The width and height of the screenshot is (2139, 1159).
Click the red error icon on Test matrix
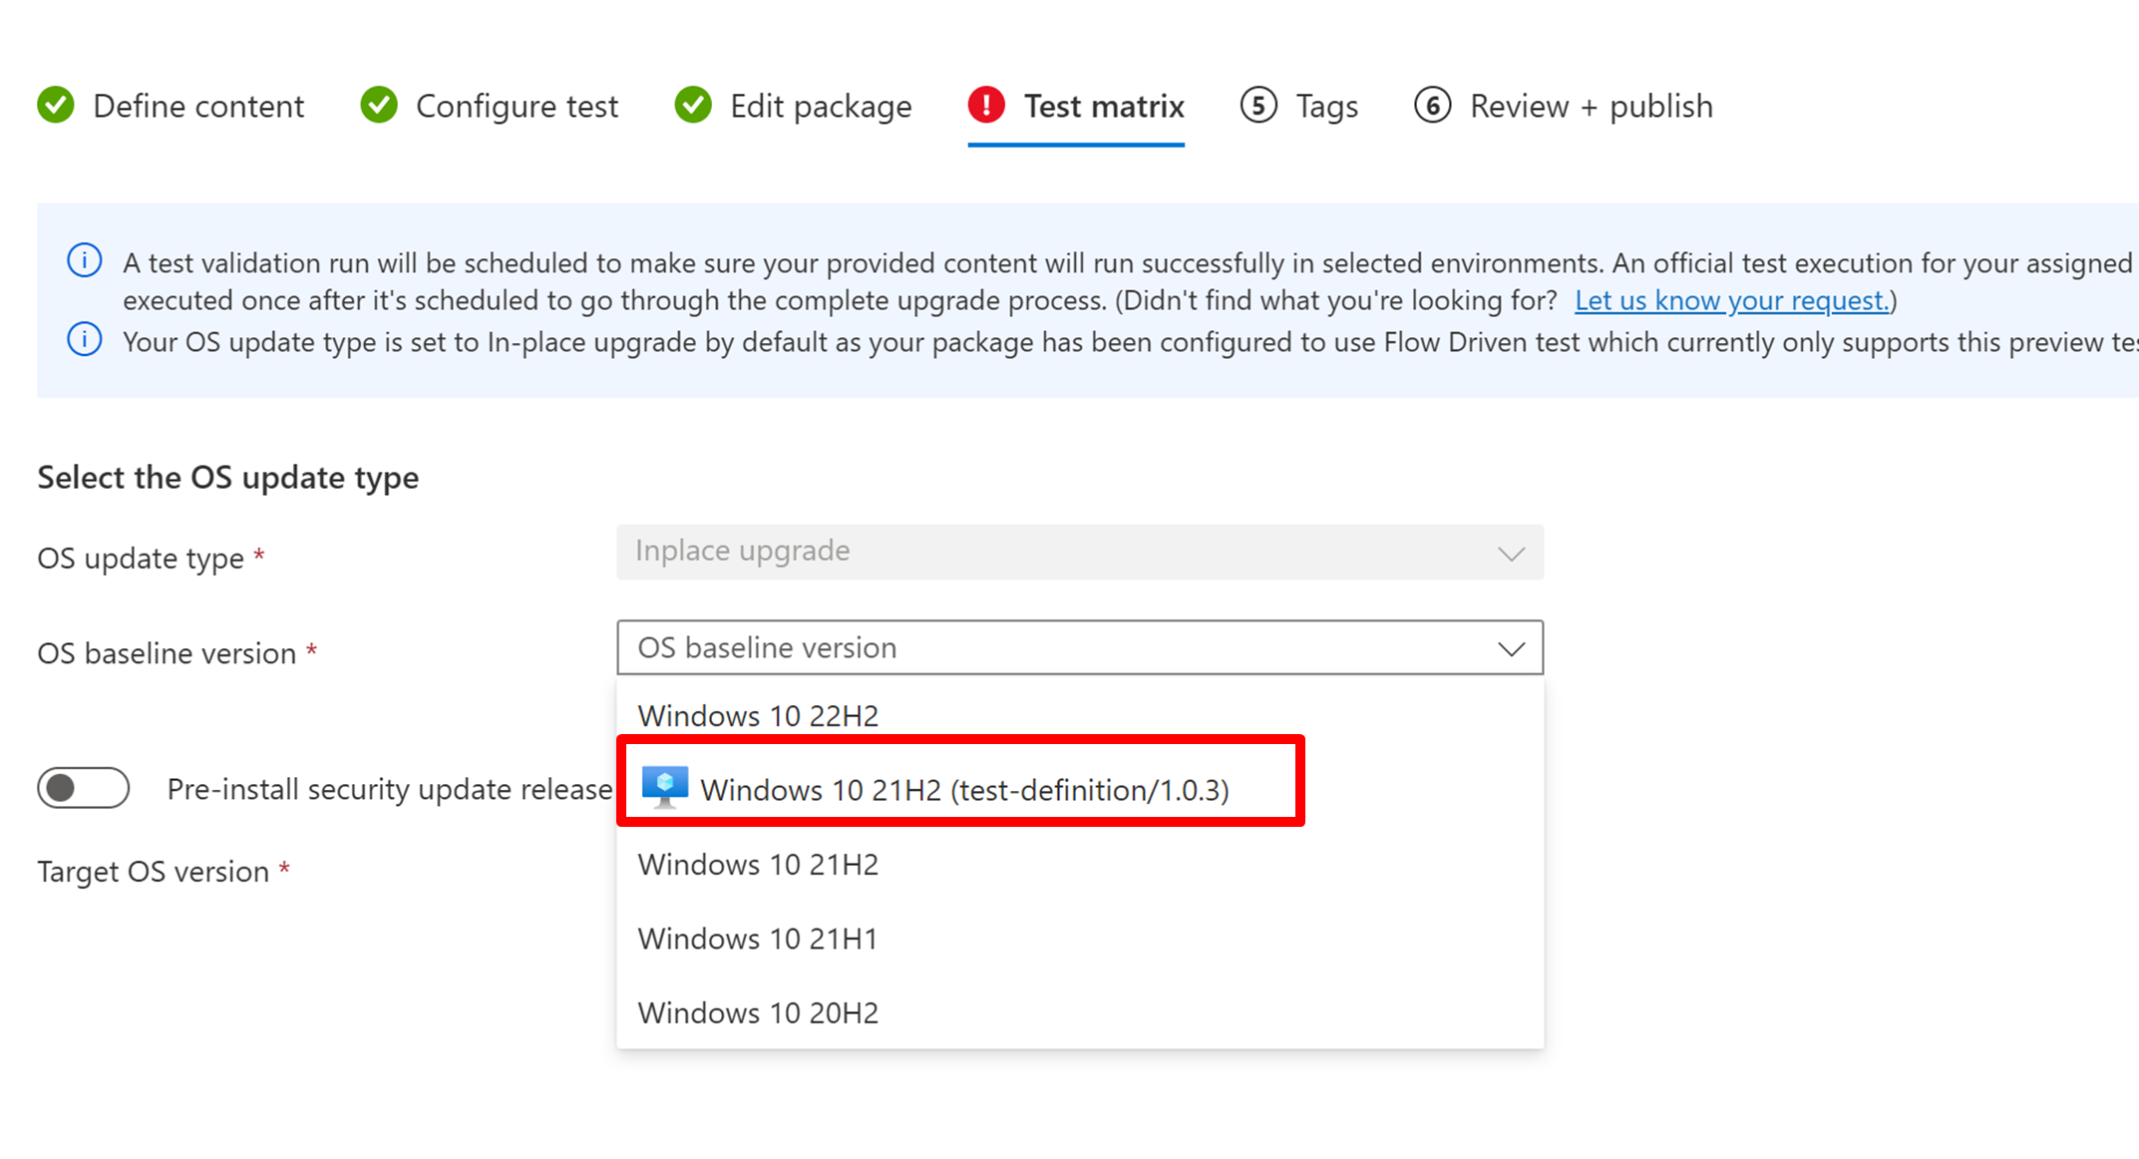click(x=986, y=105)
